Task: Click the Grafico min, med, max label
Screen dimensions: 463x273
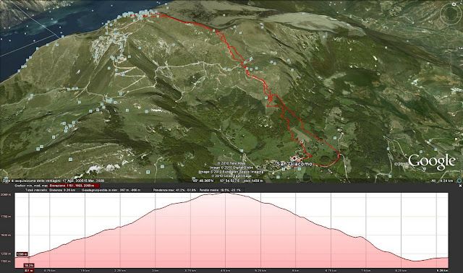Action: pyautogui.click(x=31, y=186)
